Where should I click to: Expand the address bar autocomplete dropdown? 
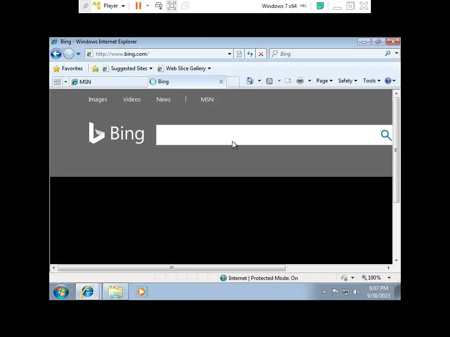pos(229,54)
